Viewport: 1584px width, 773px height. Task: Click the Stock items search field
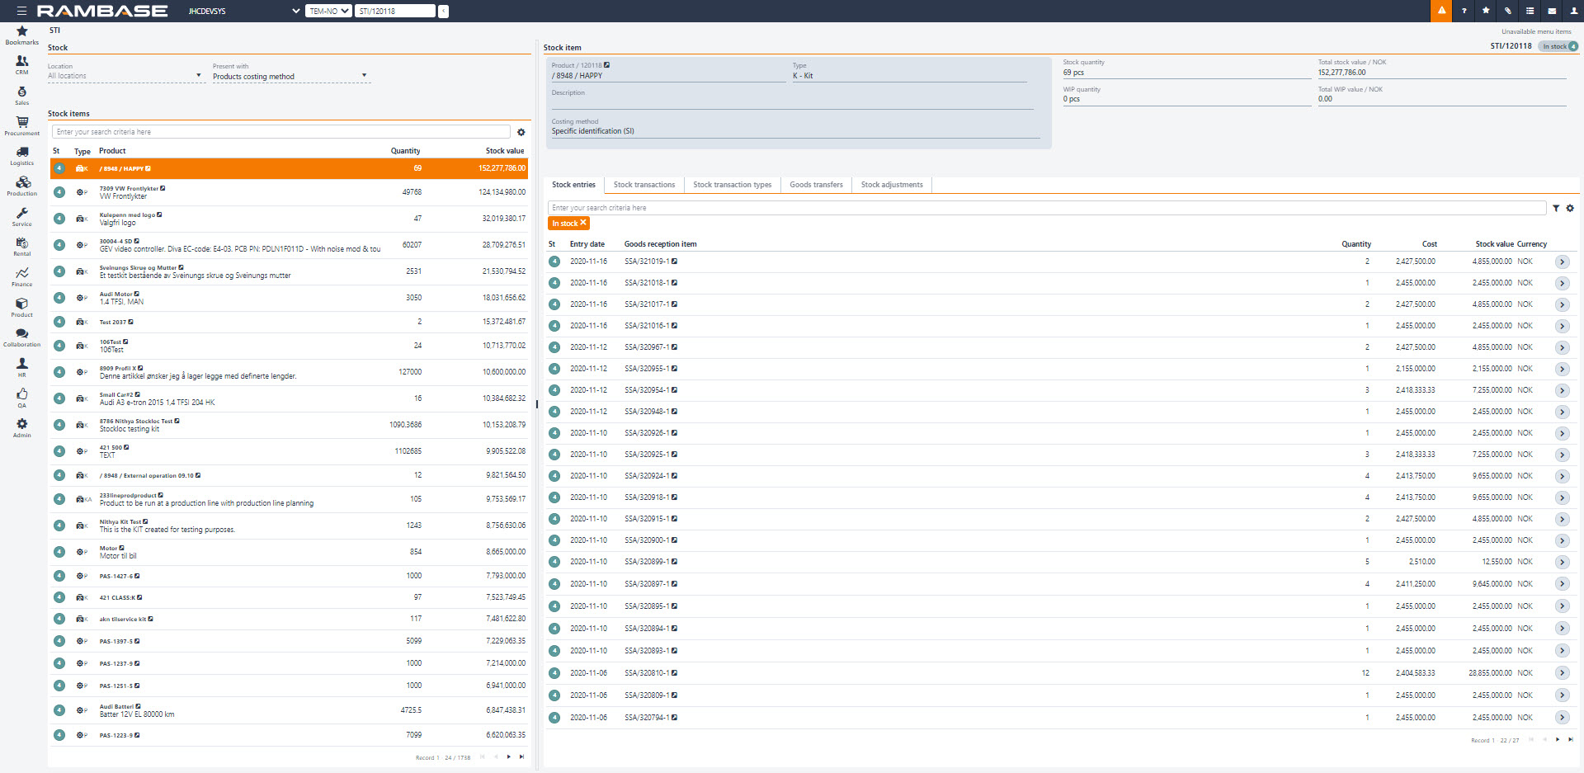pos(280,132)
